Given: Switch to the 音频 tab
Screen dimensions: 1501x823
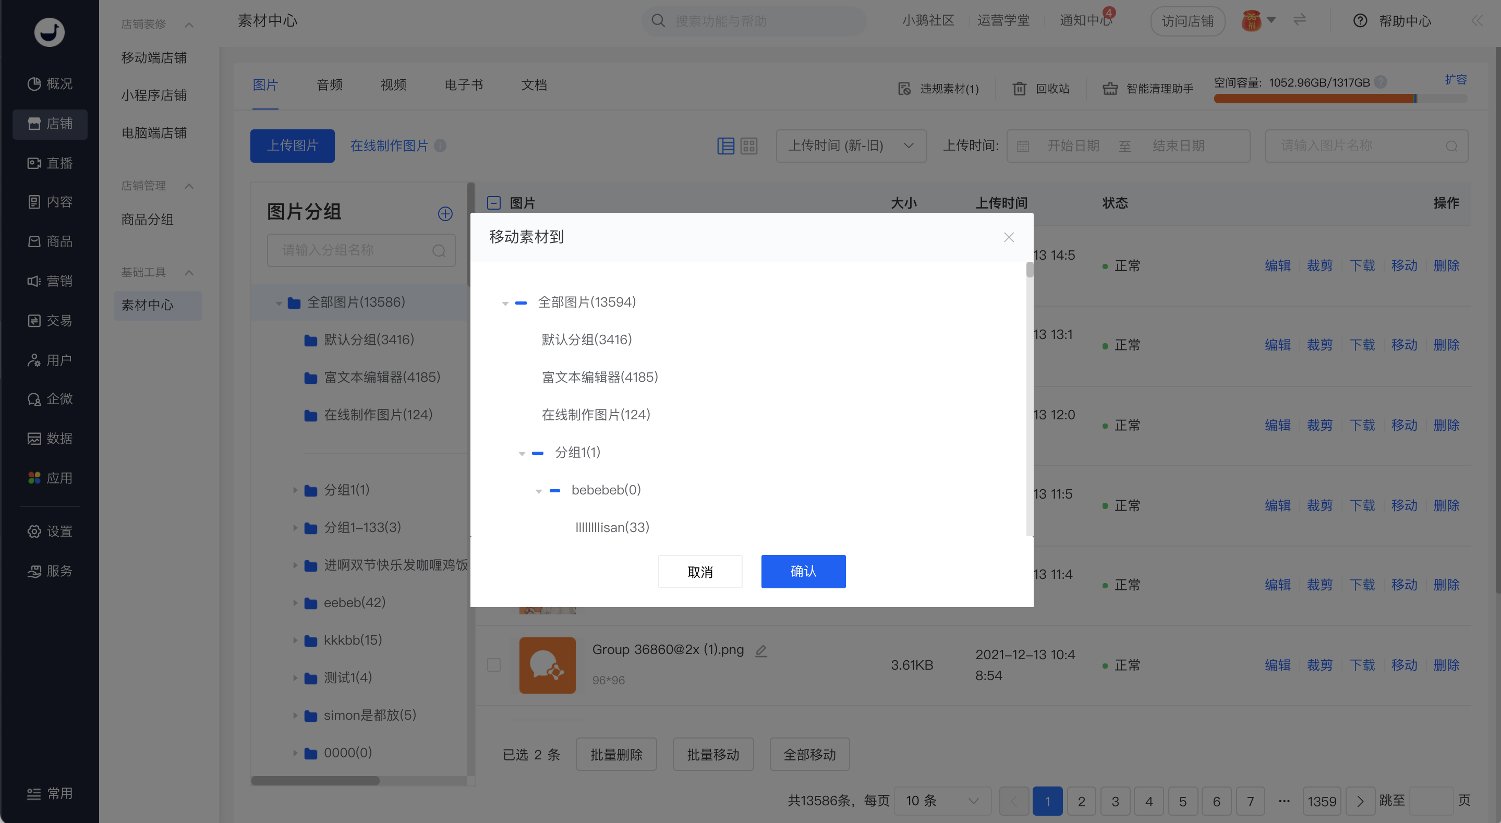Looking at the screenshot, I should pos(329,85).
